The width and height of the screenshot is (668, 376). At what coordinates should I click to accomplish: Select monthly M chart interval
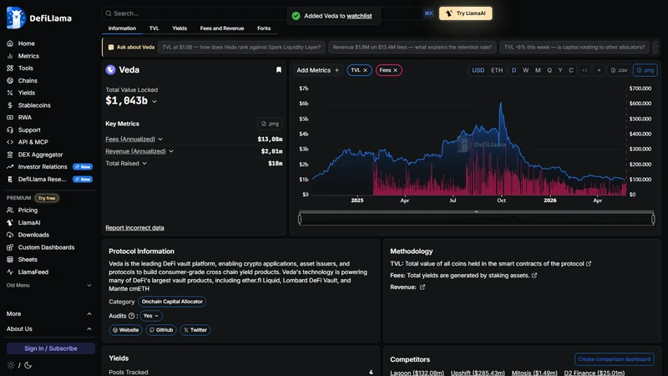pos(538,70)
